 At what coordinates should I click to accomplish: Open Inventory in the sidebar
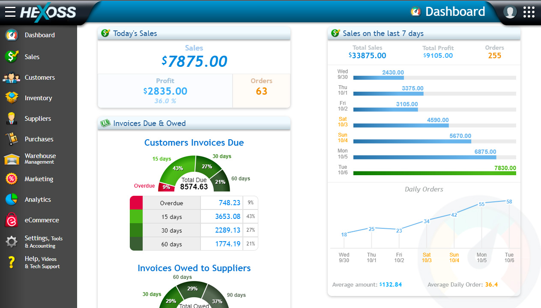click(38, 98)
